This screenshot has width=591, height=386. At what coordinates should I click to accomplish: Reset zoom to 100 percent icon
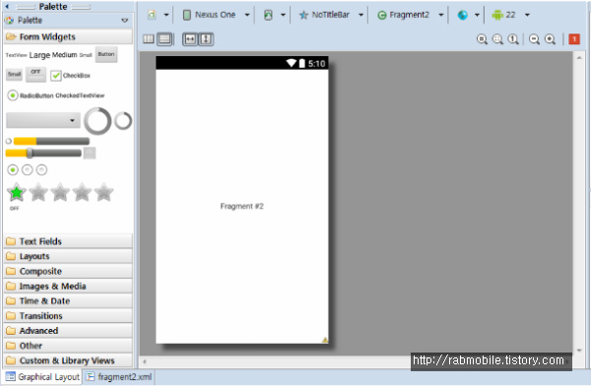513,39
